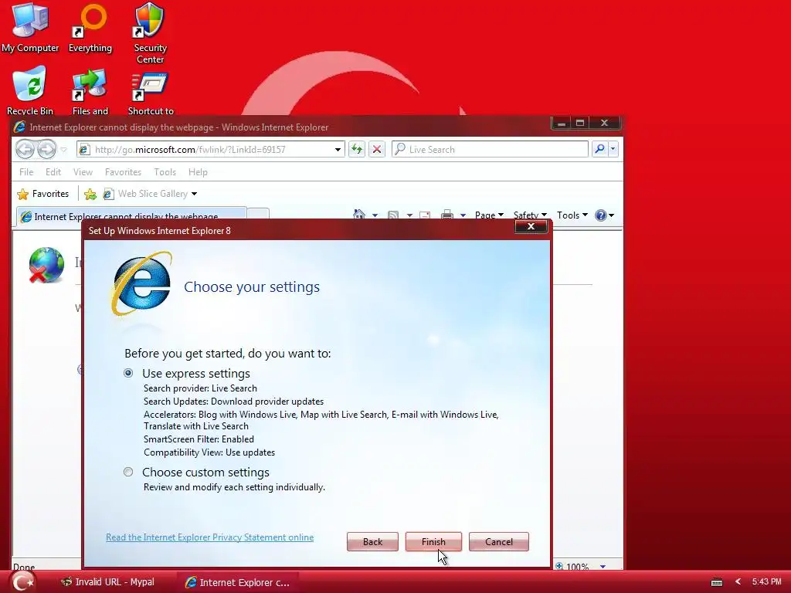Open the View menu
791x593 pixels.
83,172
